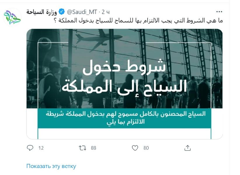Click the tweet timestamp "2 ч"
Image resolution: width=240 pixels, height=175 pixels.
pos(106,12)
